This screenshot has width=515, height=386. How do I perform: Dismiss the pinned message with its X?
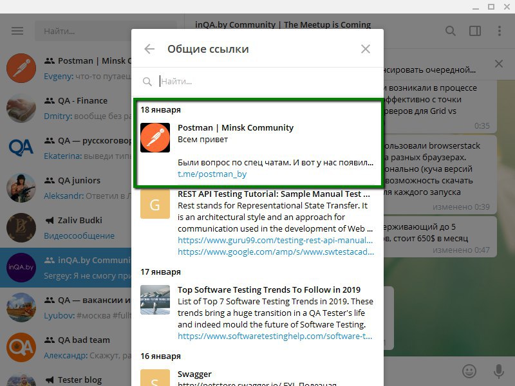pos(498,64)
